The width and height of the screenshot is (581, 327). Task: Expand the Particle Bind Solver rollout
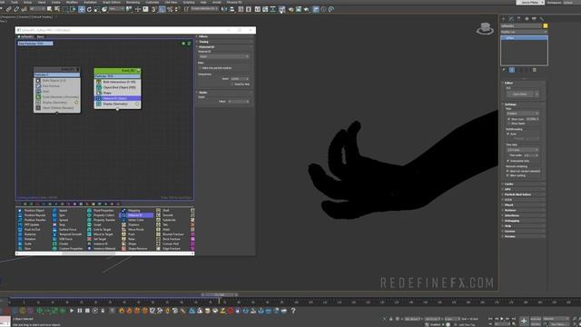(x=523, y=194)
